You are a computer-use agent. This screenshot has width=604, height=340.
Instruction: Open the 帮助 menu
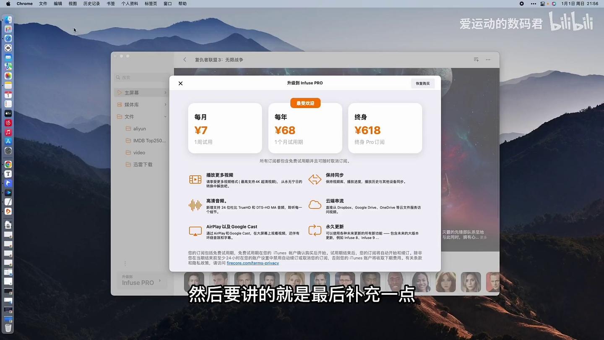[182, 3]
